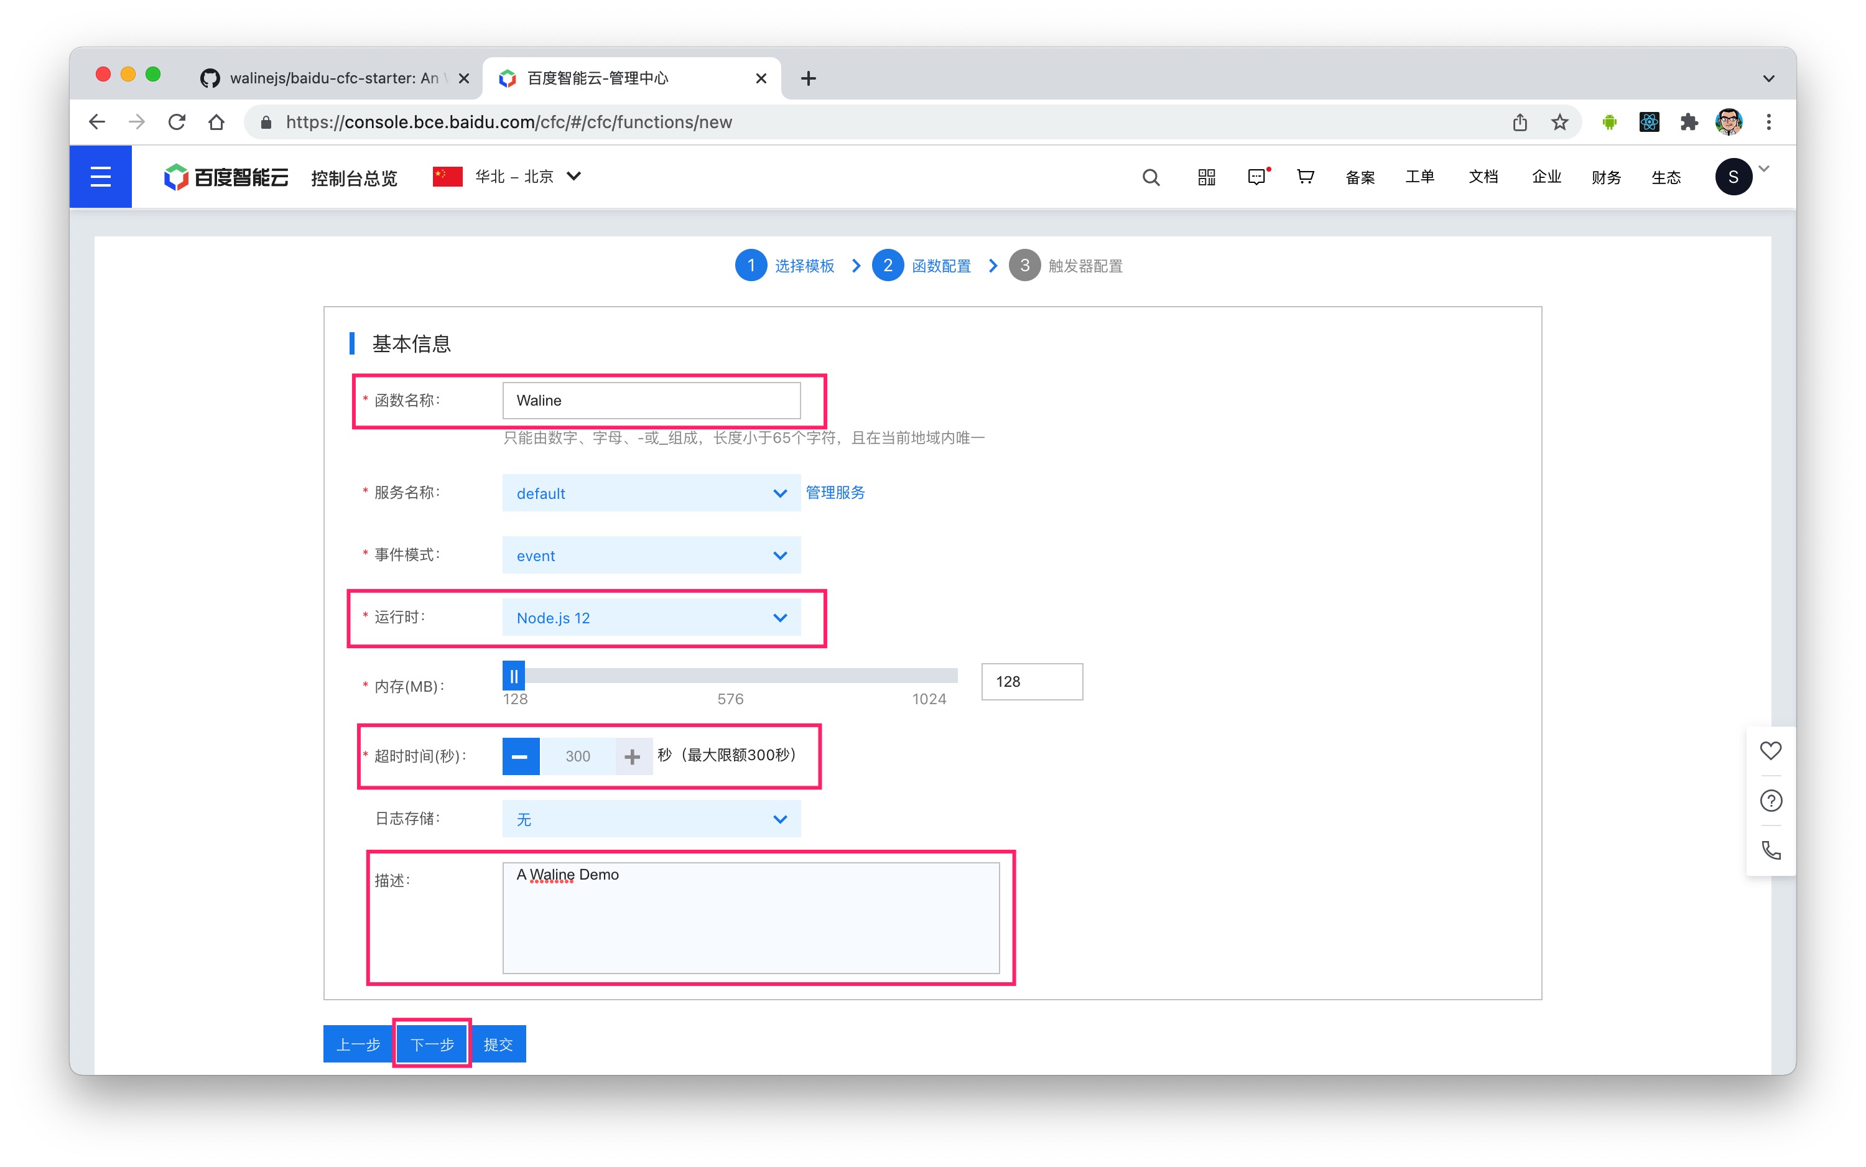Open the hamburger menu in the header
The width and height of the screenshot is (1866, 1167).
(100, 177)
